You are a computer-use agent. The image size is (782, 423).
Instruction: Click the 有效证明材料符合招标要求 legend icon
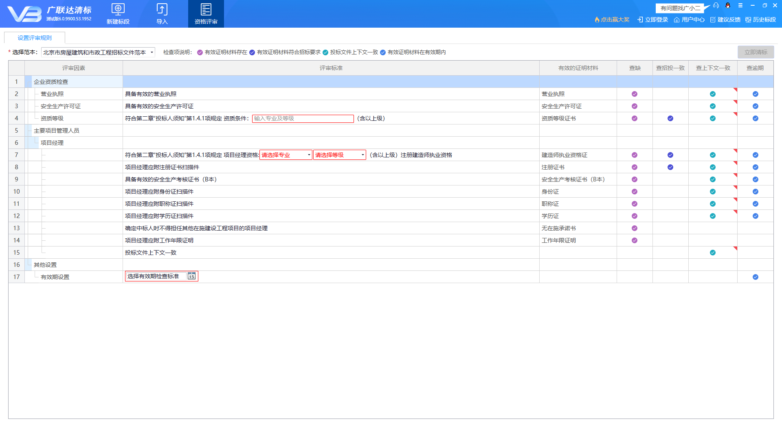click(x=252, y=52)
